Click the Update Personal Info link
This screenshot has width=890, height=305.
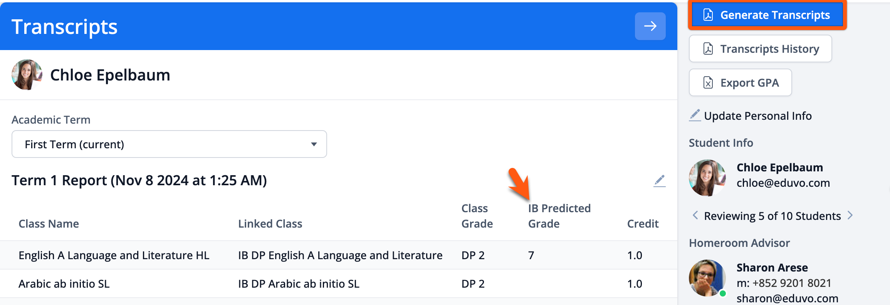(x=757, y=116)
